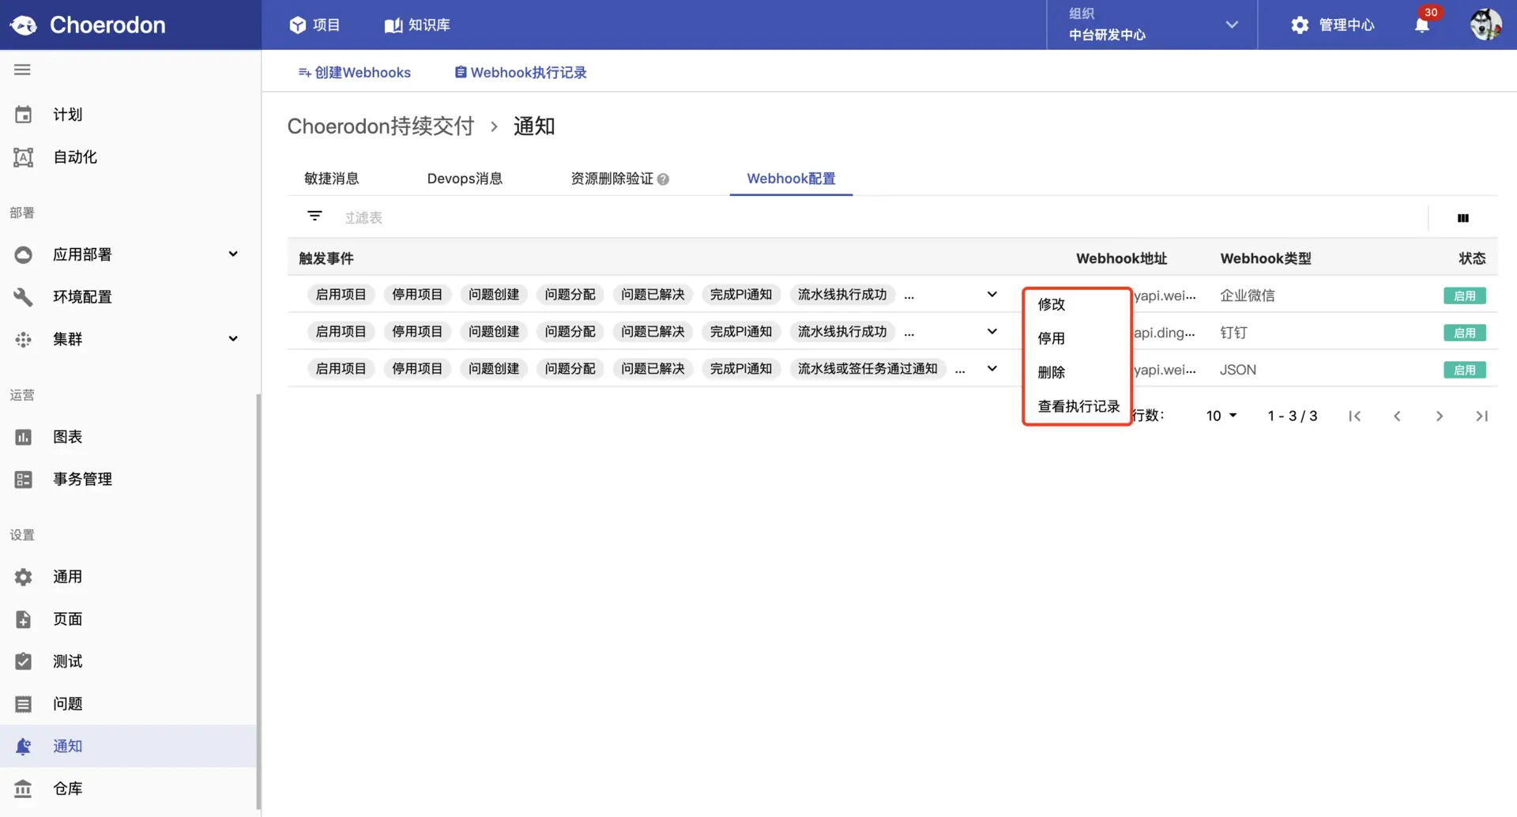Image resolution: width=1517 pixels, height=817 pixels.
Task: Open the sidebar hamburger menu
Action: coord(22,70)
